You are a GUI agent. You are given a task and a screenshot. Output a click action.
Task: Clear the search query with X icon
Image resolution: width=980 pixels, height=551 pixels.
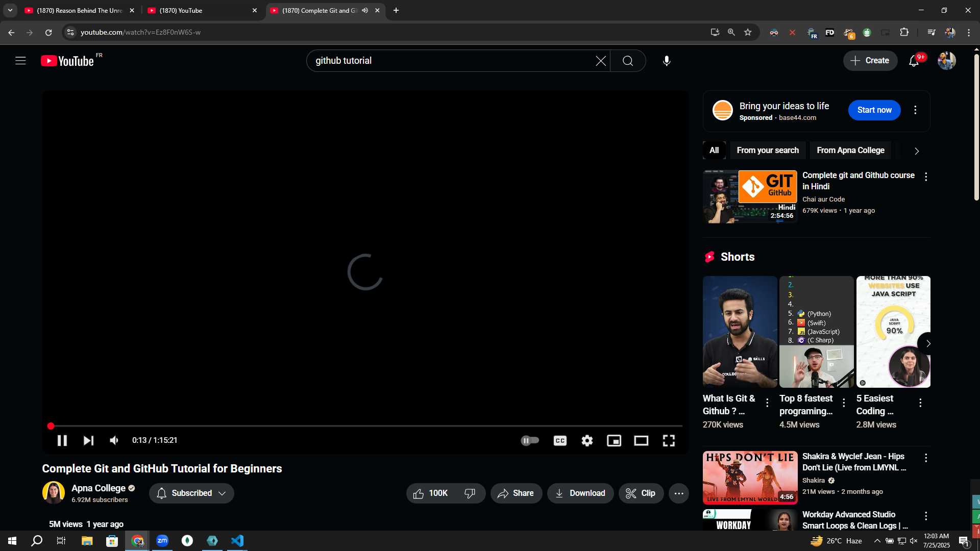click(x=601, y=61)
